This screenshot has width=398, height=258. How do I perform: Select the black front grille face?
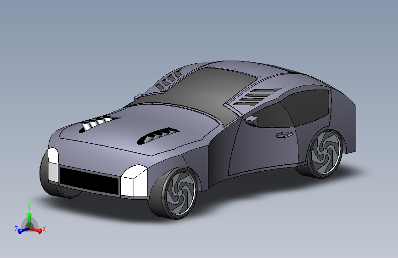[89, 180]
